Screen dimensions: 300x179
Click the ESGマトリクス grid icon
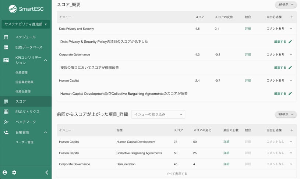point(6,112)
